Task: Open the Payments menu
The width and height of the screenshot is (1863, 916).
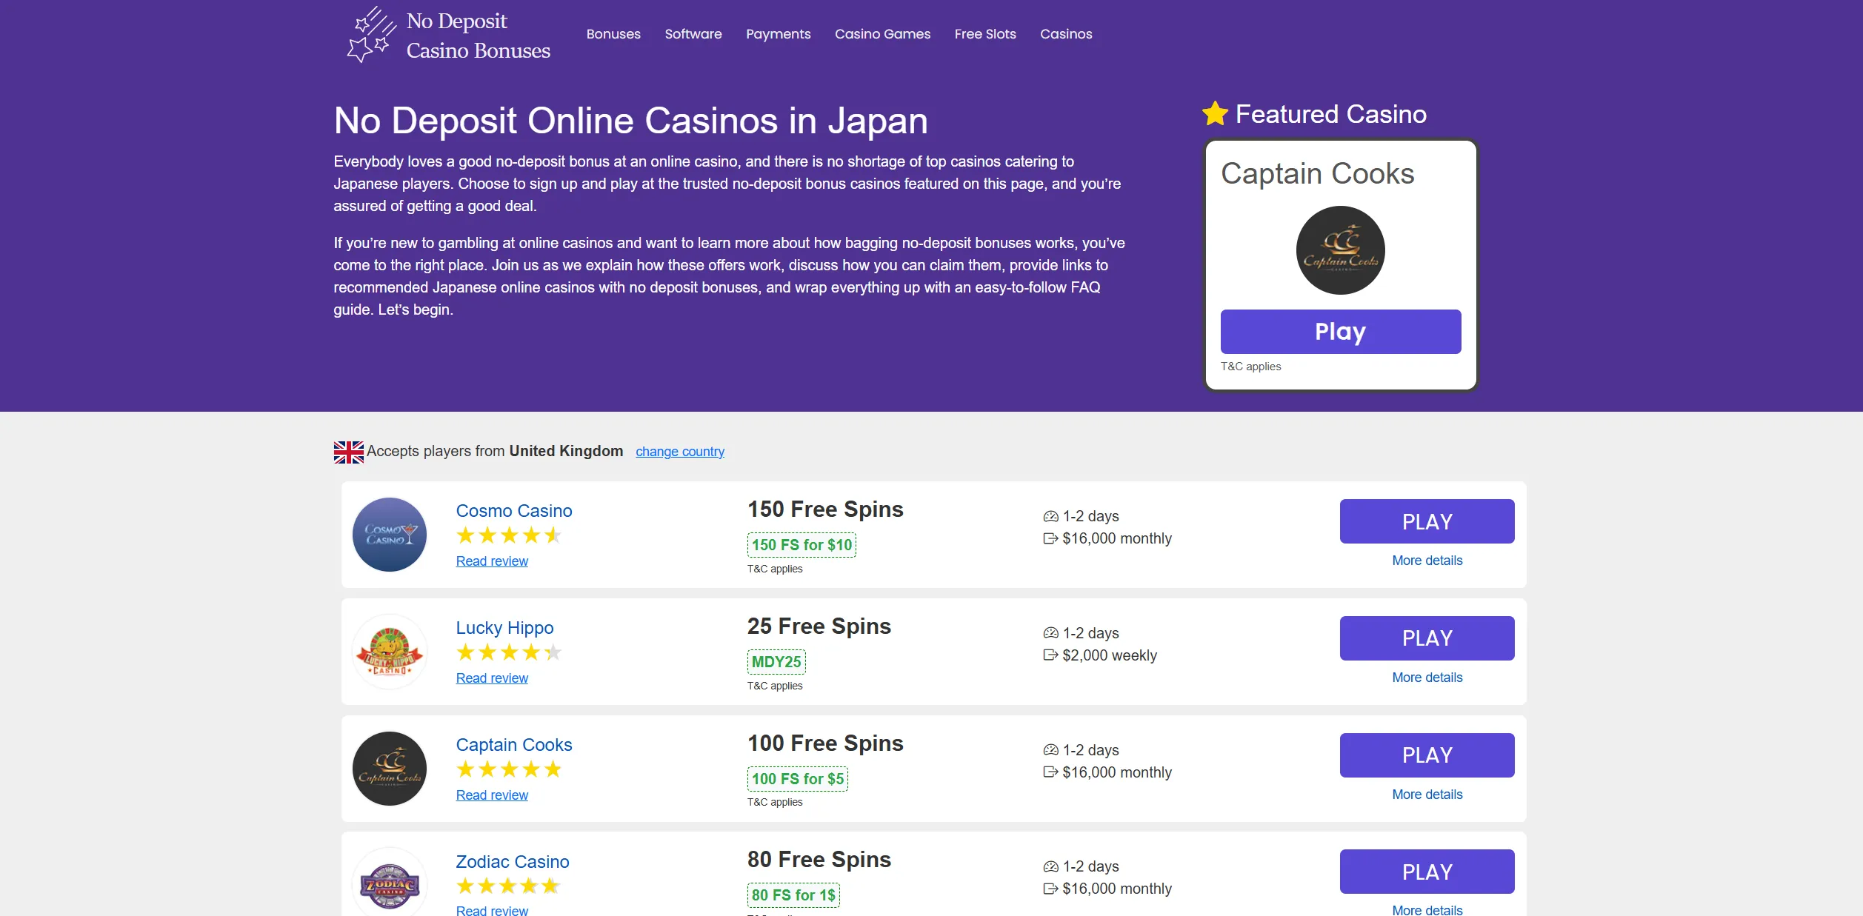Action: click(778, 34)
